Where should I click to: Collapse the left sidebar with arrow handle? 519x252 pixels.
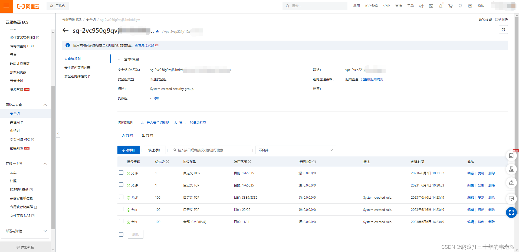(58, 133)
